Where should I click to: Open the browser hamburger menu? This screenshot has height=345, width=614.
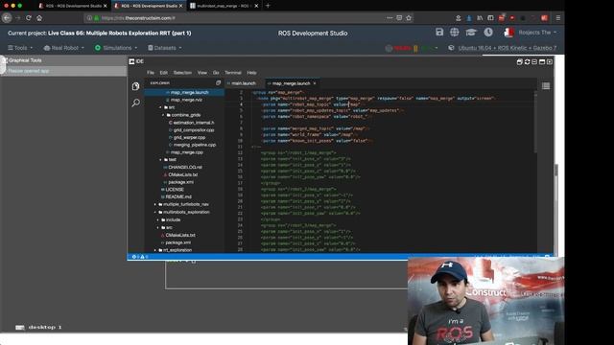[x=558, y=18]
